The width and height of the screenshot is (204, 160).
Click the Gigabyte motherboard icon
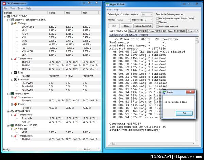click(12, 20)
